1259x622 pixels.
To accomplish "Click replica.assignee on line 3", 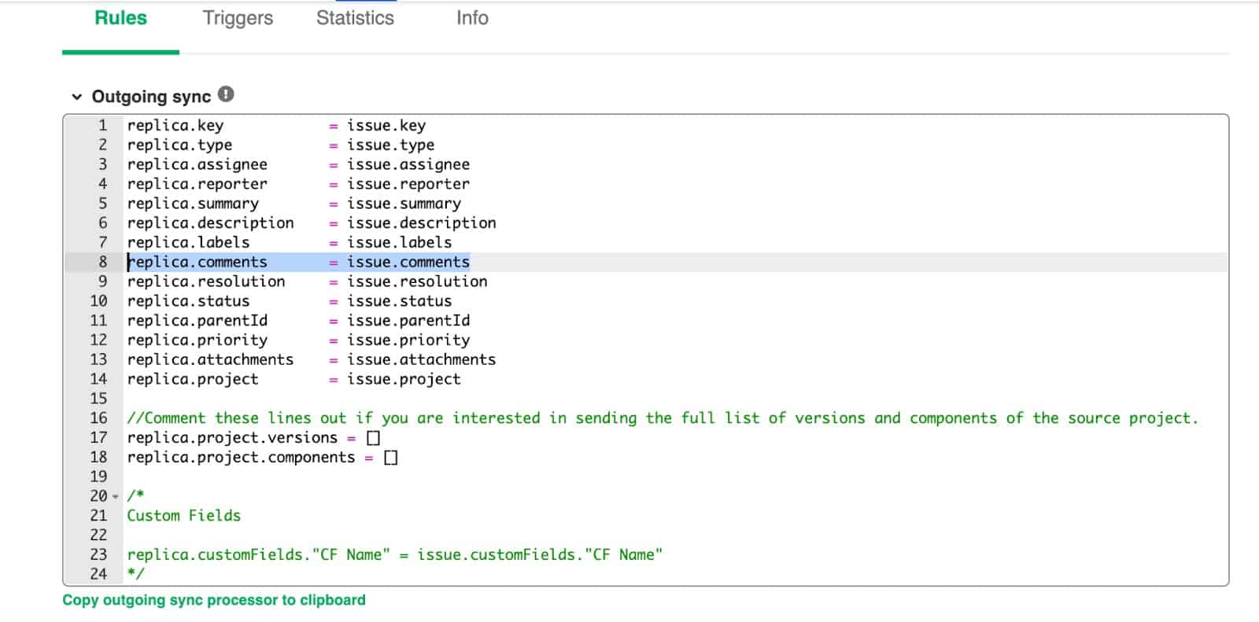I will click(x=198, y=164).
